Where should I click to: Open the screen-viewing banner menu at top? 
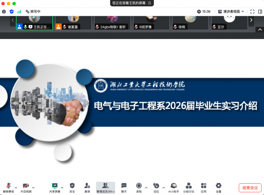point(149,3)
